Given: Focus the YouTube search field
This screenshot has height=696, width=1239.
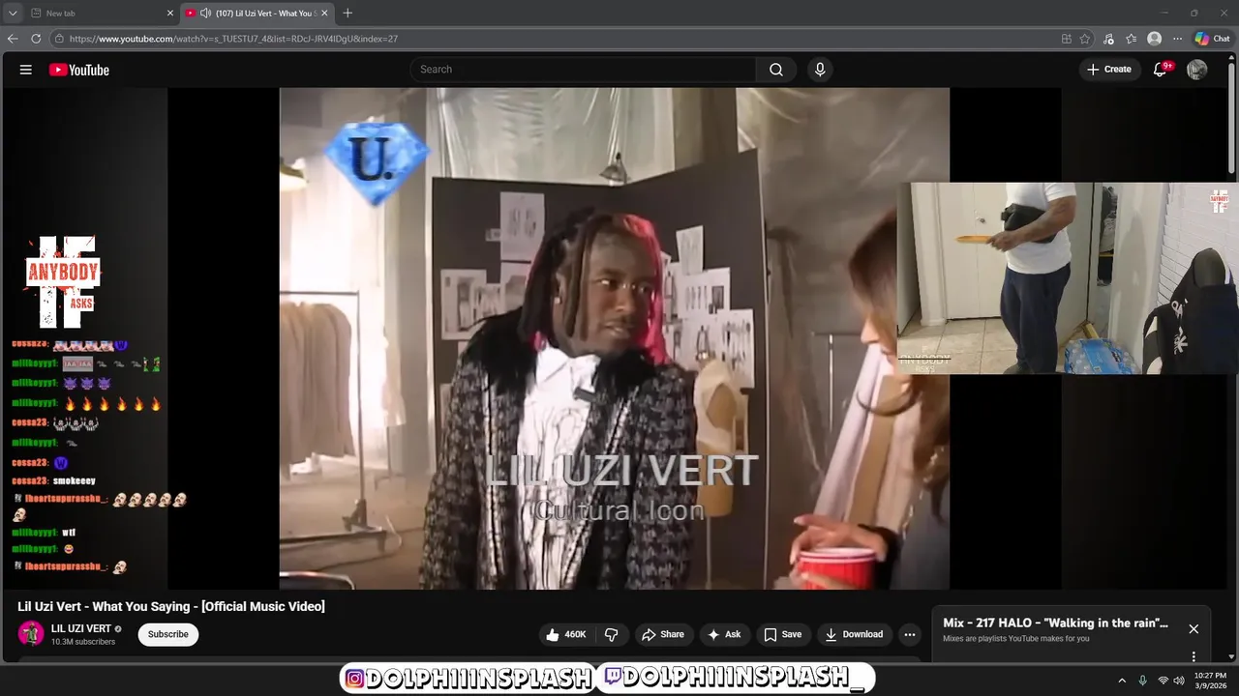Looking at the screenshot, I should [583, 70].
